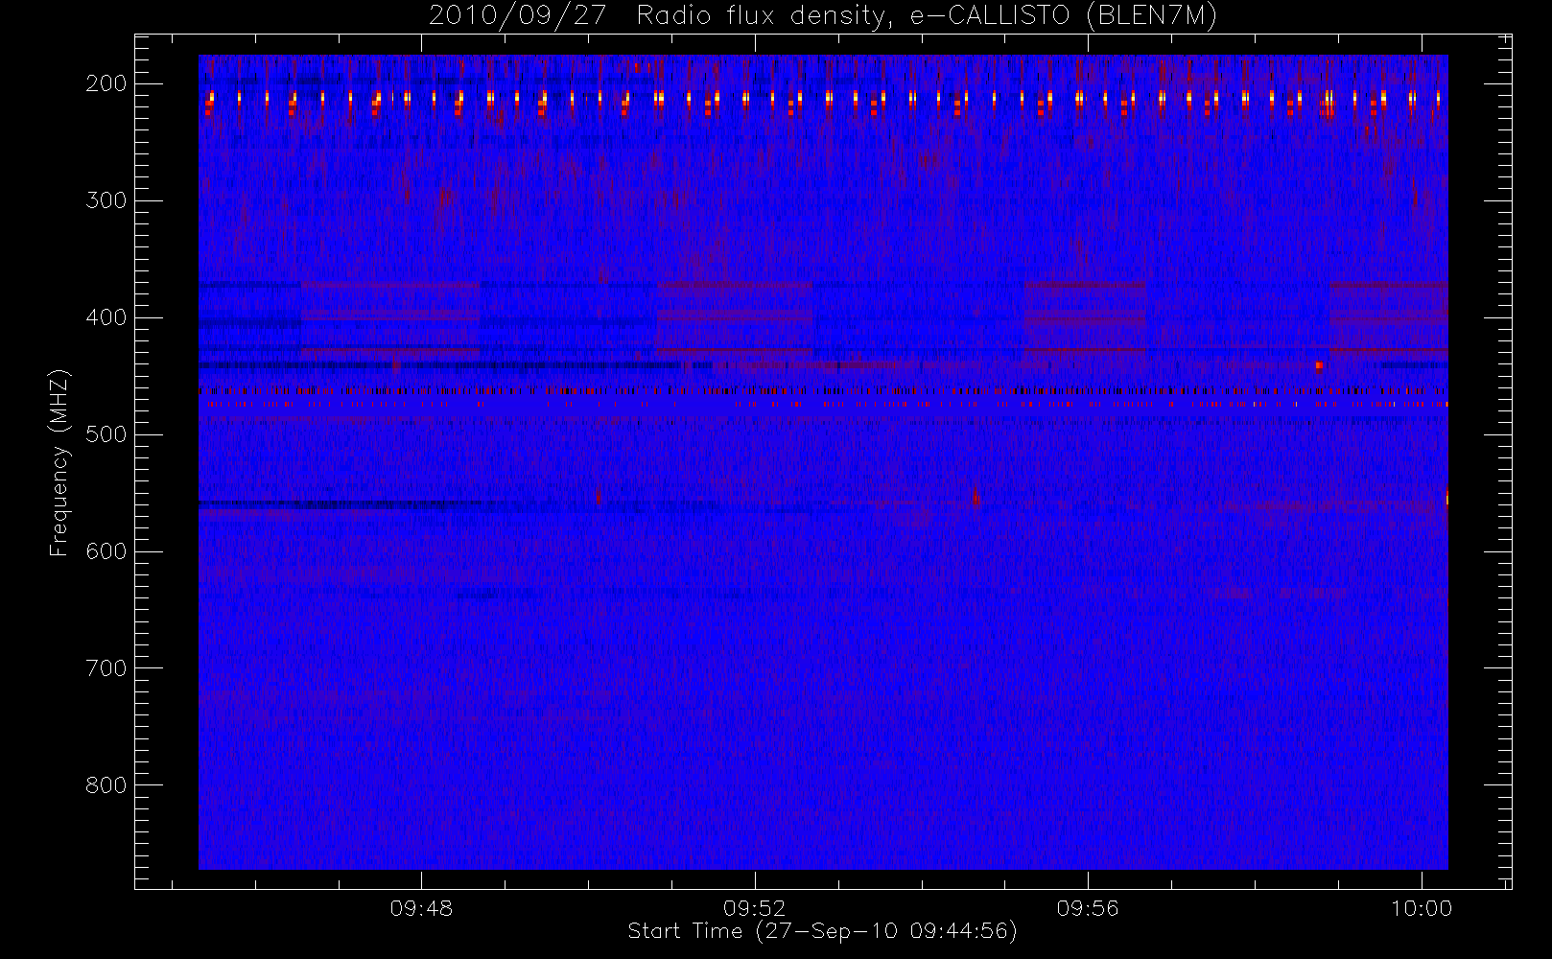The image size is (1552, 959).
Task: Click the 09:48 time tick label
Action: tap(421, 908)
